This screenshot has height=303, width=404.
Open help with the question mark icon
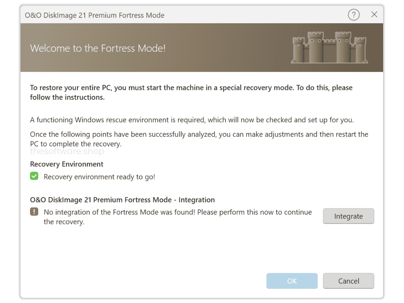pos(354,15)
